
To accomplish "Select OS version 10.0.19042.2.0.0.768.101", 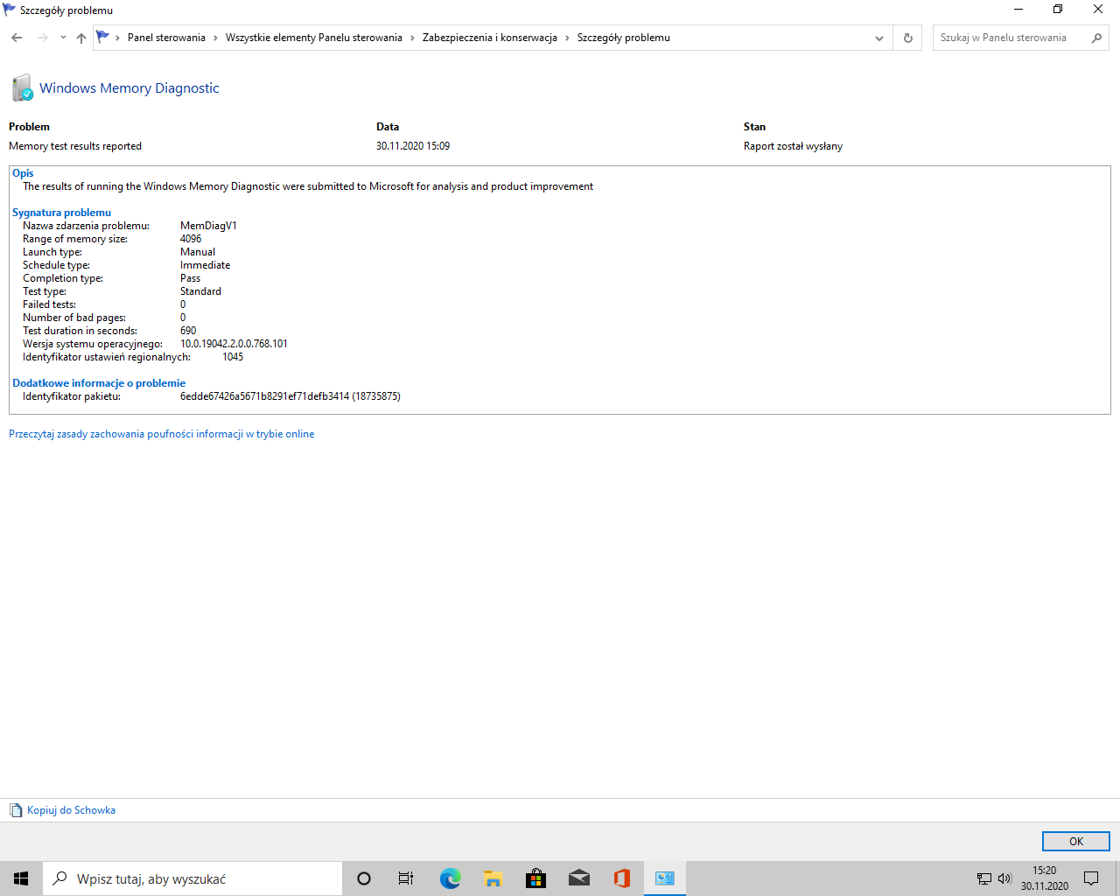I will pyautogui.click(x=234, y=344).
